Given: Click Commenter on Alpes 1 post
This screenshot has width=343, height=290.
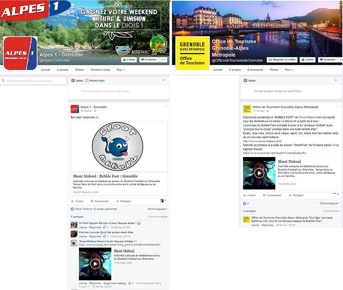Looking at the screenshot, I should tap(100, 201).
